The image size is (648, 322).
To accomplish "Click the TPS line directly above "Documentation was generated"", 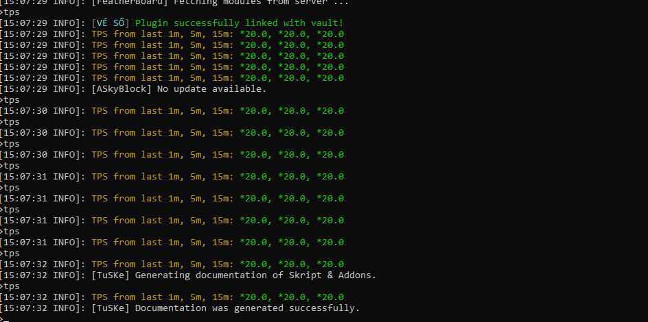I will tap(218, 297).
